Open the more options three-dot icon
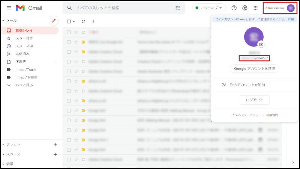 point(93,22)
